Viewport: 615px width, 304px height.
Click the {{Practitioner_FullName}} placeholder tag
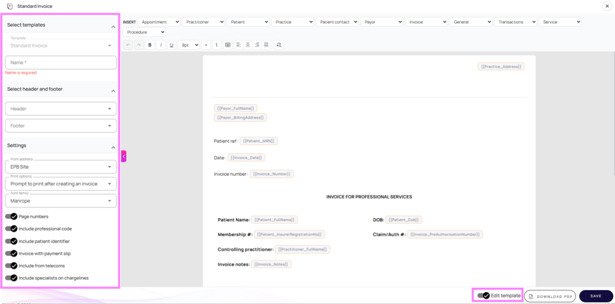tap(303, 249)
